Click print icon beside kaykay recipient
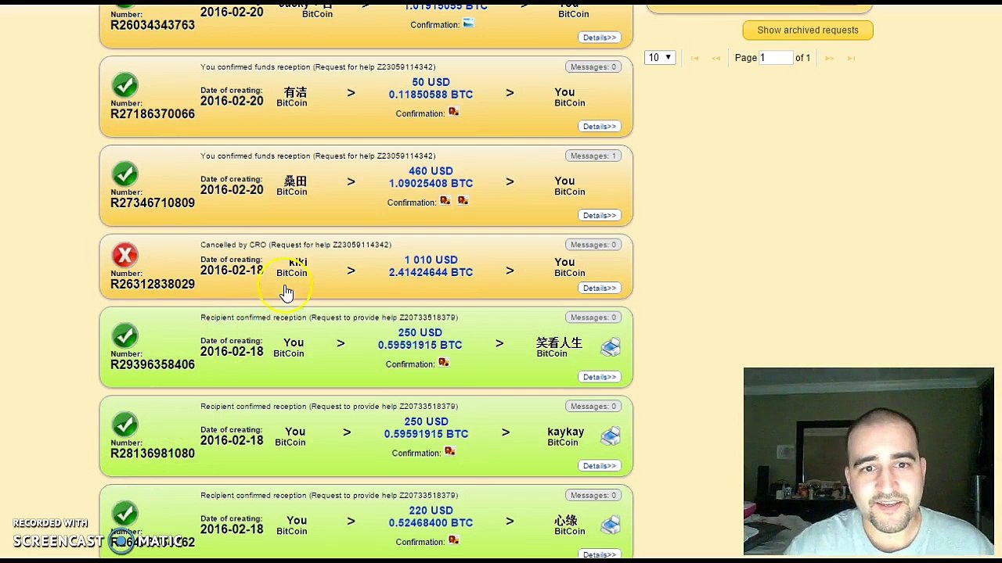The width and height of the screenshot is (1002, 563). [611, 436]
